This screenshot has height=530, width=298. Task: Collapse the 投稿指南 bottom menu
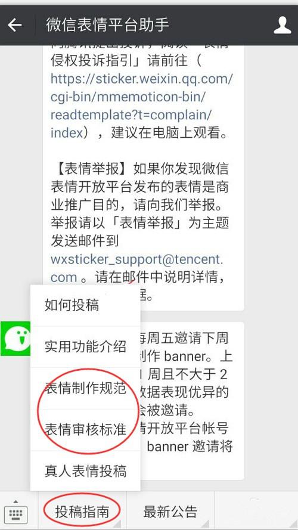pos(82,512)
